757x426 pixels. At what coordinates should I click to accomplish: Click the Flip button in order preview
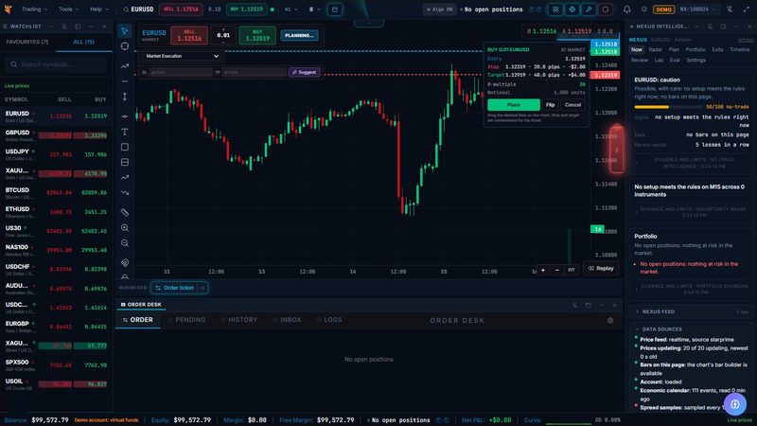pos(551,105)
